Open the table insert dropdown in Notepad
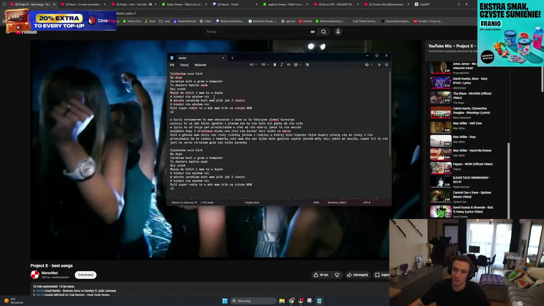 pyautogui.click(x=297, y=65)
